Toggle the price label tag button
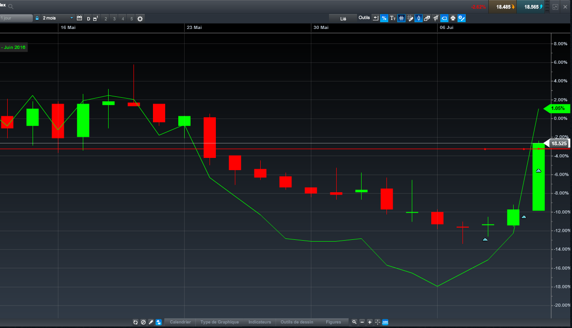 click(444, 18)
